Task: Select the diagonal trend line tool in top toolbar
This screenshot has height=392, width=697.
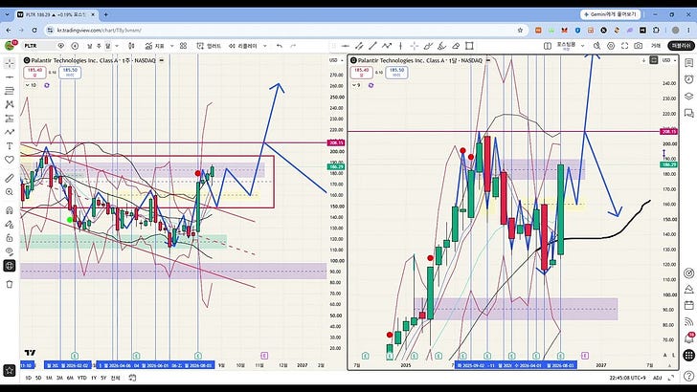Action: [372, 46]
